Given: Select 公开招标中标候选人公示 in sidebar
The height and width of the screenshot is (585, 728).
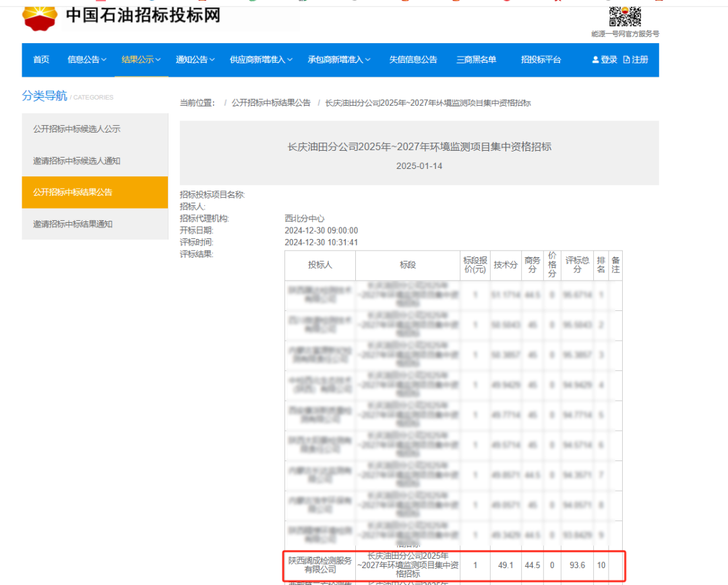Looking at the screenshot, I should (95, 129).
